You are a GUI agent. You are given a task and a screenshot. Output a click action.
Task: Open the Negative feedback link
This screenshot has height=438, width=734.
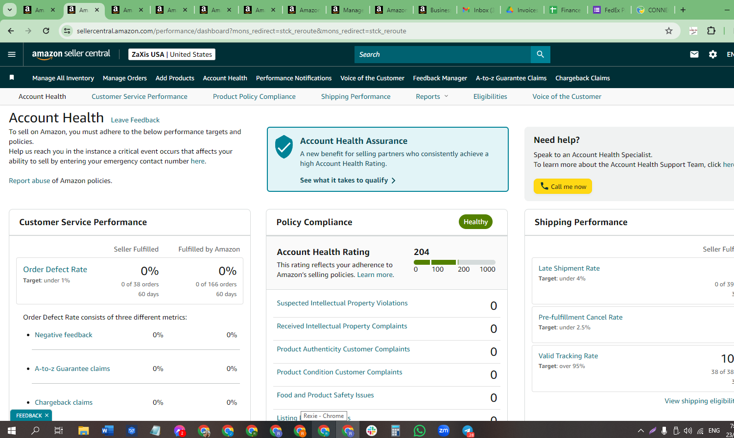[64, 335]
